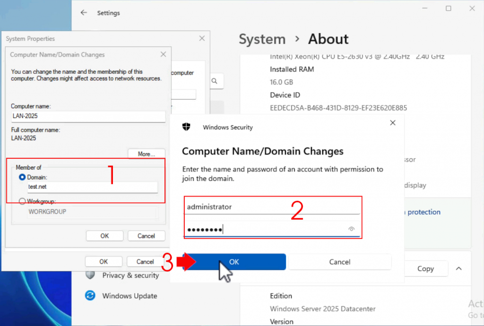Copy the device information
Image resolution: width=484 pixels, height=326 pixels.
tap(425, 268)
